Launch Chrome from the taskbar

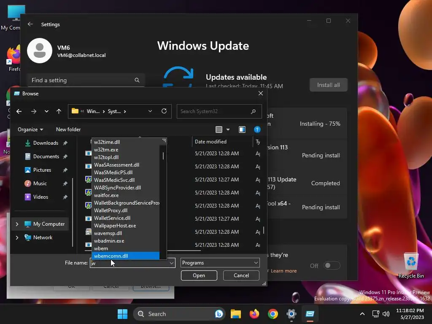pyautogui.click(x=273, y=314)
